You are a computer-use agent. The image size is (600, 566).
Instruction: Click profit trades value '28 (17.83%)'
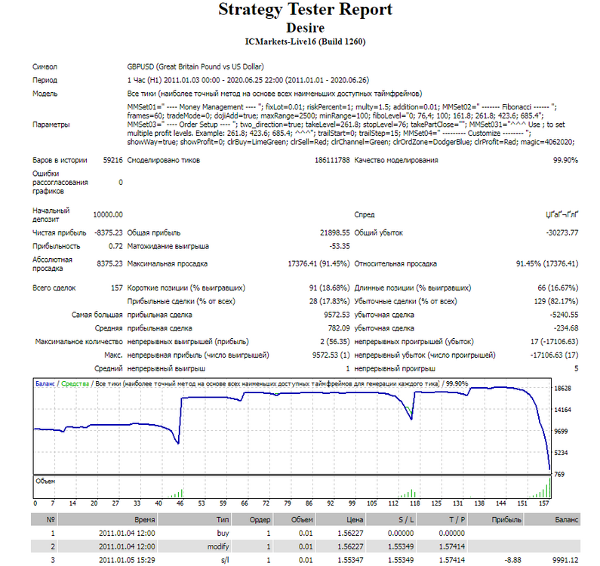point(330,301)
